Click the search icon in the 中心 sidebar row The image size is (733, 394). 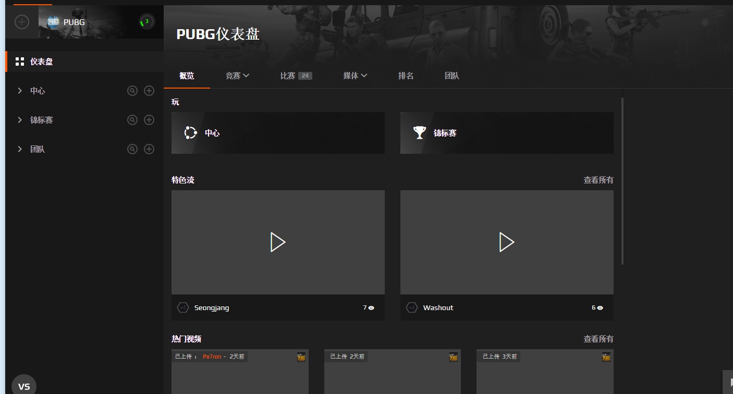click(132, 91)
